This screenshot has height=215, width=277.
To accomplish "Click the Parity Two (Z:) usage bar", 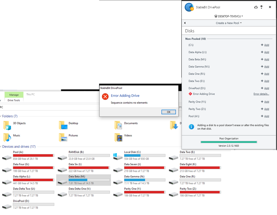I will pos(200,192).
